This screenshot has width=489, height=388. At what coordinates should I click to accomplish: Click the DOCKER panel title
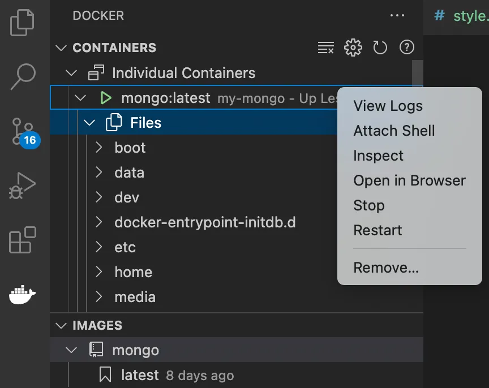click(98, 15)
